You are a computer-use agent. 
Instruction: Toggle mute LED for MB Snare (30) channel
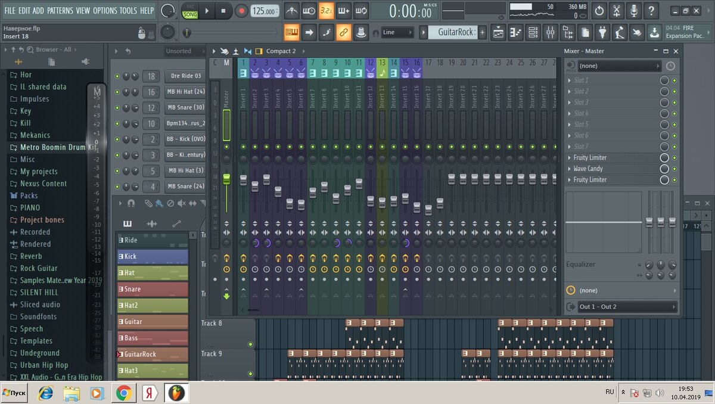[117, 108]
